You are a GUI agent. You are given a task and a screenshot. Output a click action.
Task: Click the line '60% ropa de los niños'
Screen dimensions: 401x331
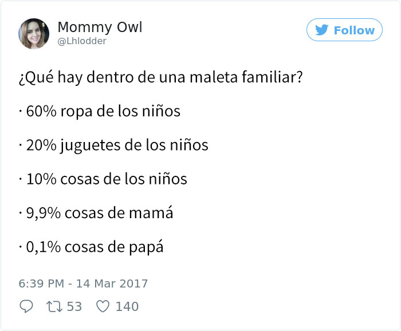click(x=103, y=111)
